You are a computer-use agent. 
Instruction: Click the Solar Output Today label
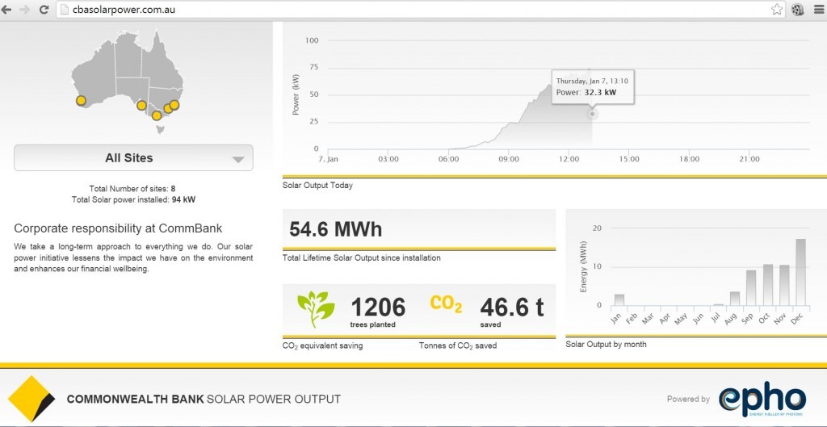click(x=317, y=186)
